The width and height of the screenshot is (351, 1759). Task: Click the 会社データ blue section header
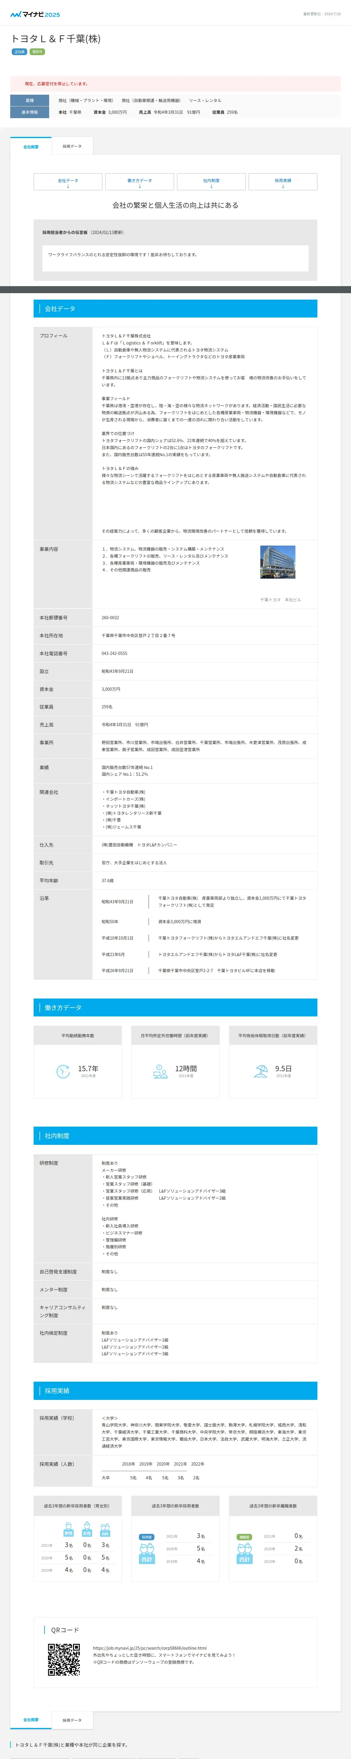[175, 309]
